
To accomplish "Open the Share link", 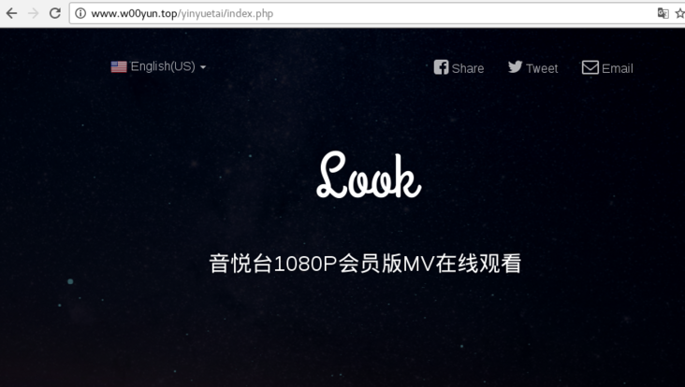I will click(x=468, y=68).
